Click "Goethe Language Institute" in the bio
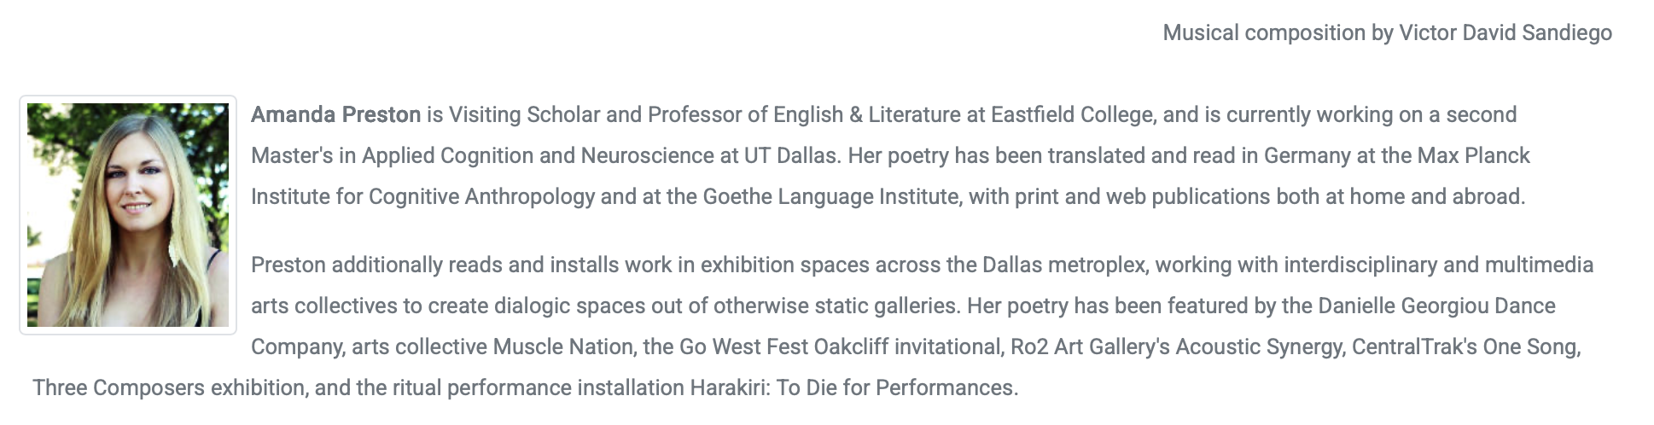Viewport: 1654px width, 425px height. (830, 197)
